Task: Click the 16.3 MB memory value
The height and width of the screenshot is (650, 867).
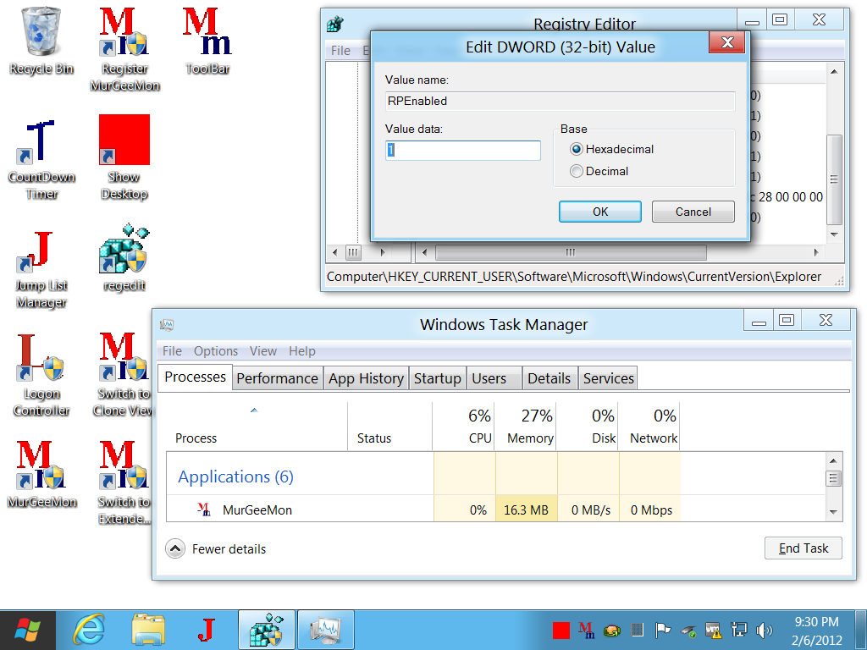Action: click(x=526, y=510)
